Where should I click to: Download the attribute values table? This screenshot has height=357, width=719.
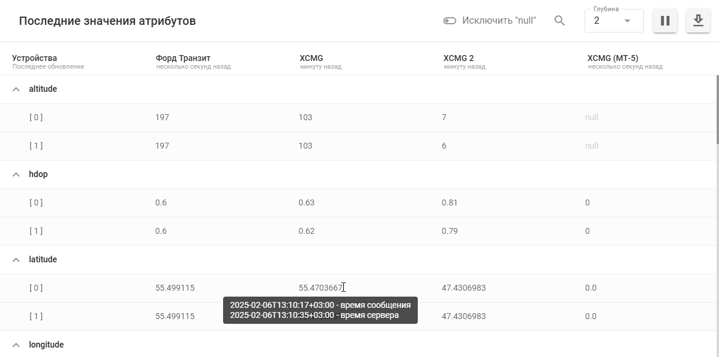click(698, 21)
